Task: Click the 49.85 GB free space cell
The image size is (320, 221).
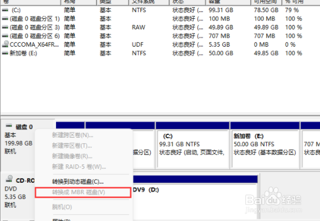Action: [x=266, y=53]
